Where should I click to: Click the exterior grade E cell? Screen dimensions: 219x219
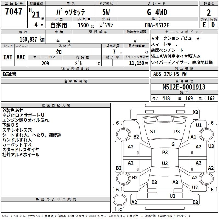click(204, 25)
